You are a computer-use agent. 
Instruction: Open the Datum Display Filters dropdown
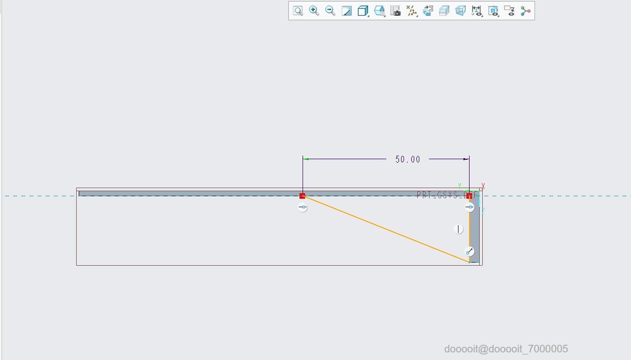pyautogui.click(x=412, y=11)
